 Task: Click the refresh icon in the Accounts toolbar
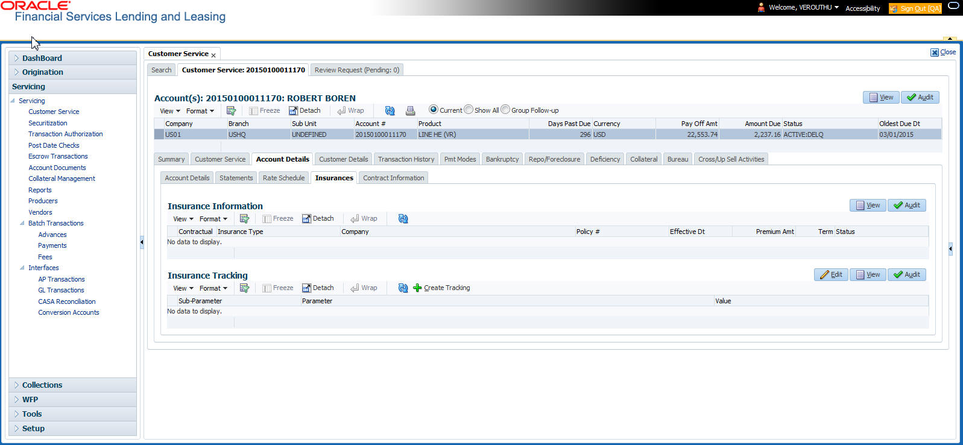click(390, 111)
